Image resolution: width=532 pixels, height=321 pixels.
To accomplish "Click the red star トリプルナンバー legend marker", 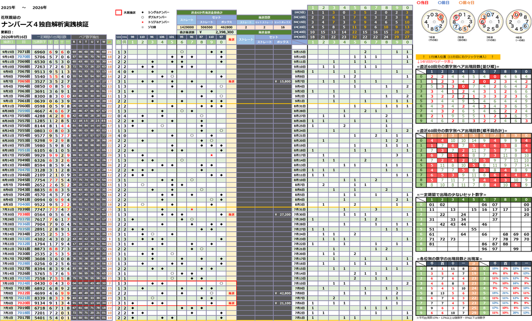I will coord(142,22).
